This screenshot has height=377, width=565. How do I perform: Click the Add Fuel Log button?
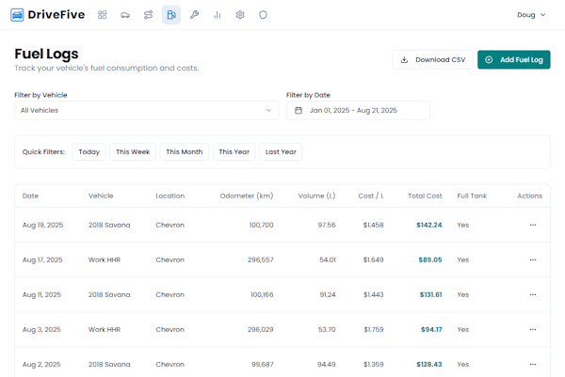pyautogui.click(x=514, y=60)
